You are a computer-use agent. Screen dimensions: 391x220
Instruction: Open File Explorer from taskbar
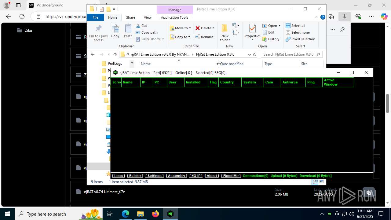tap(141, 214)
